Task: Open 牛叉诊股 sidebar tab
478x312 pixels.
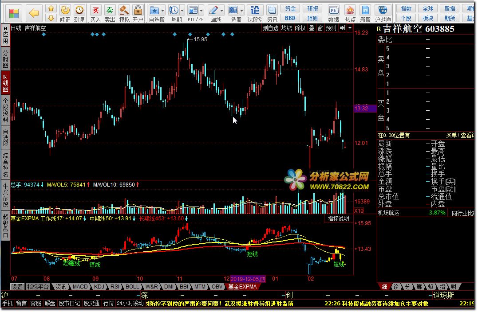Action: [5, 195]
